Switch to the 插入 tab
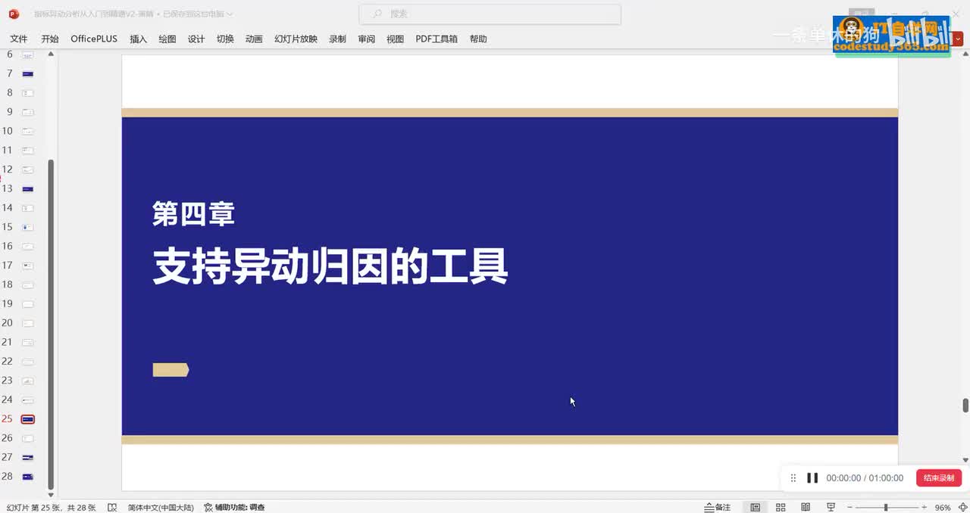This screenshot has height=513, width=970. [x=138, y=39]
